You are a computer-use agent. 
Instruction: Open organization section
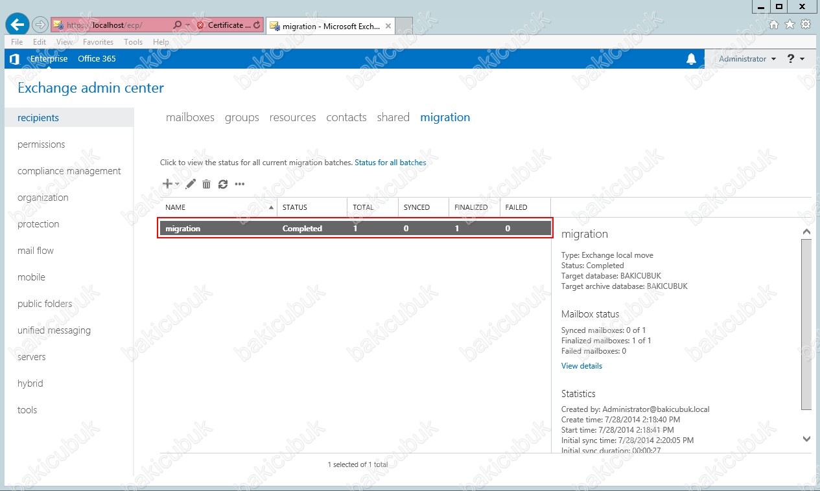coord(43,198)
